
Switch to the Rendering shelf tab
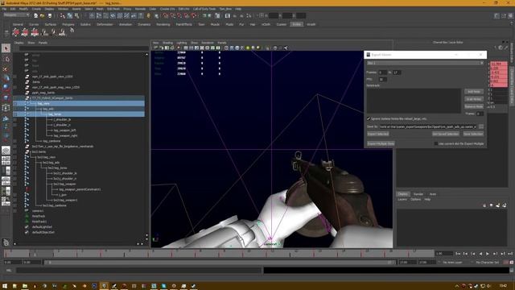pyautogui.click(x=163, y=24)
